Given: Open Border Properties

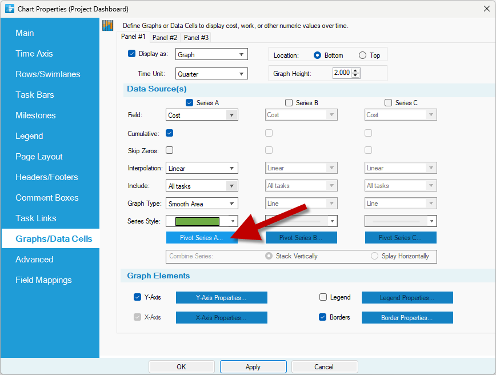Looking at the screenshot, I should (407, 317).
